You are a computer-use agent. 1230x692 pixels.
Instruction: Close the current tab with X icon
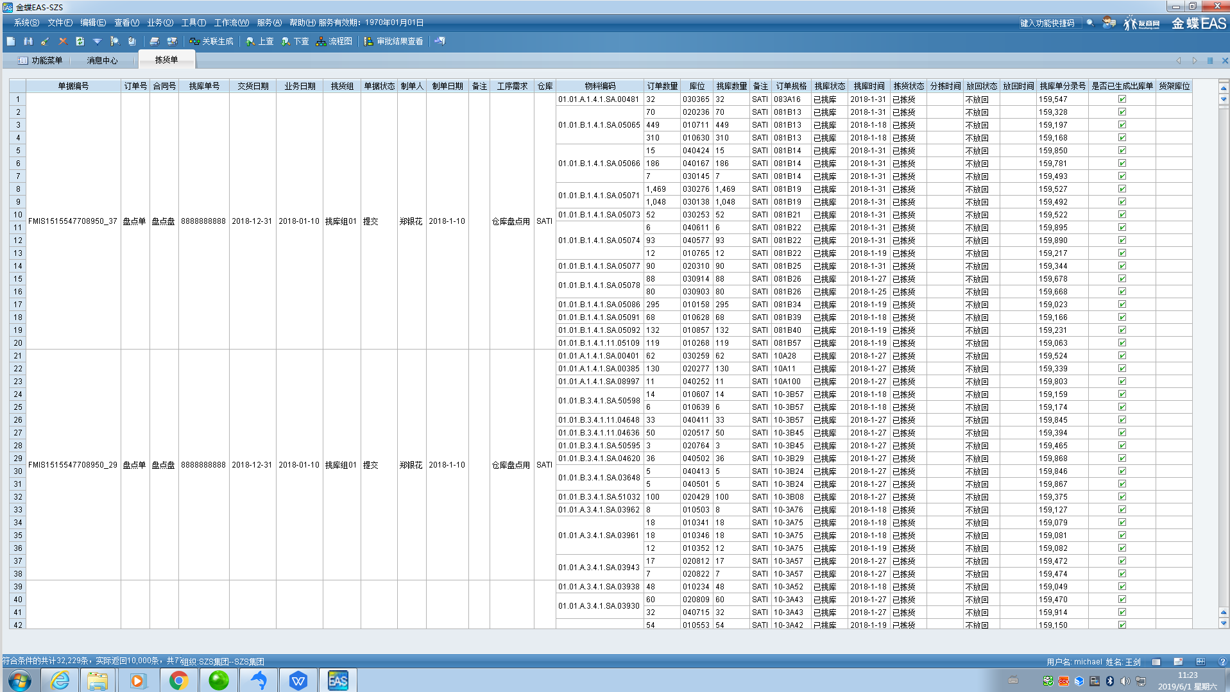1224,60
